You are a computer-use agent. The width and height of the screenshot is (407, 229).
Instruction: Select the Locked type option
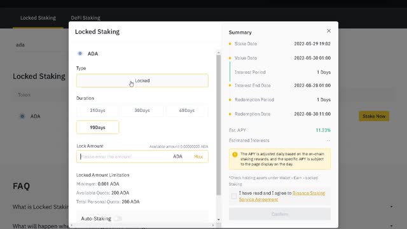(x=142, y=81)
